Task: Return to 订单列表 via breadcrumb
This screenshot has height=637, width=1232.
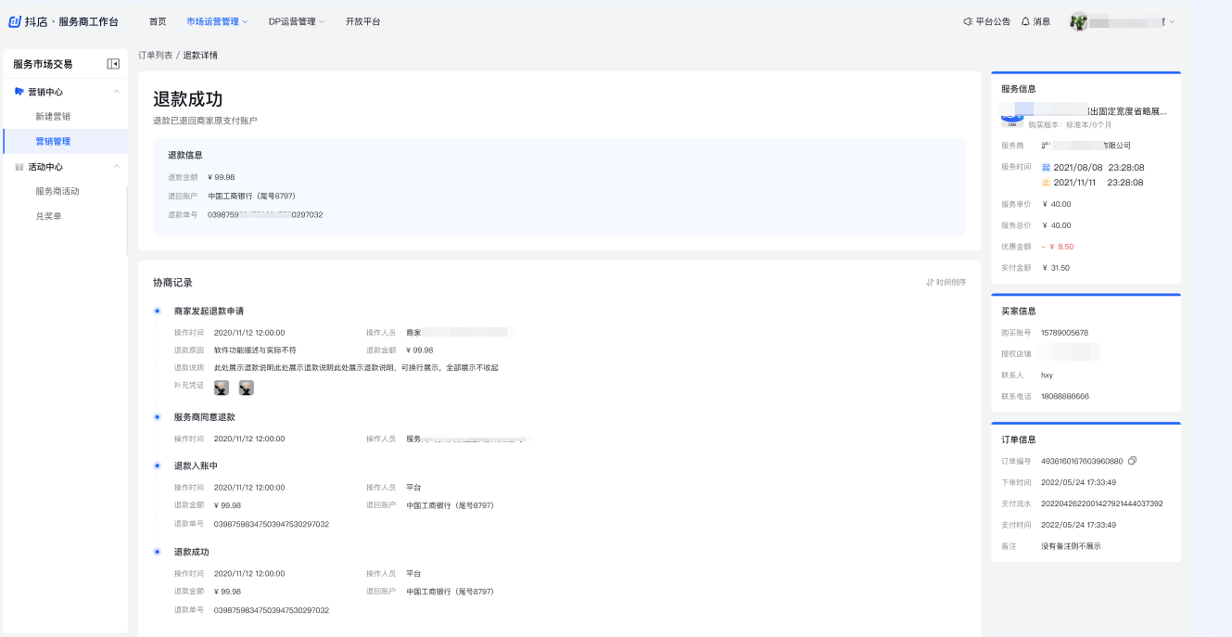Action: click(155, 56)
